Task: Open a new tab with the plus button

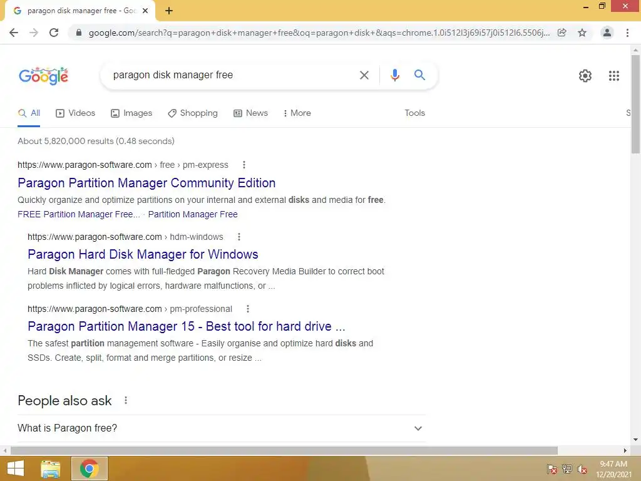Action: 169,11
